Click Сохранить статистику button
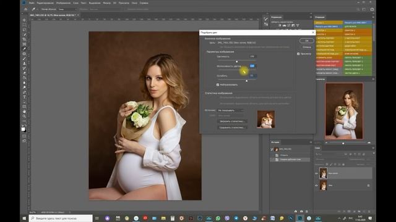The width and height of the screenshot is (396, 222). click(x=232, y=128)
